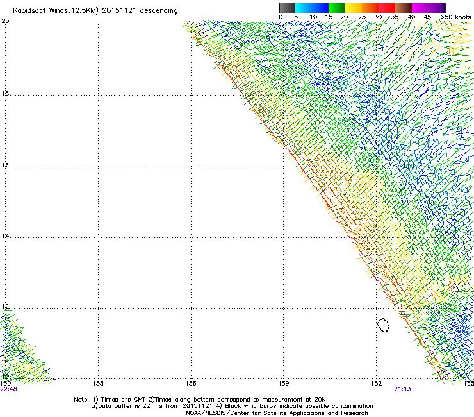Click the '25' legend scale label
Screen dimensions: 474x417
[362, 17]
